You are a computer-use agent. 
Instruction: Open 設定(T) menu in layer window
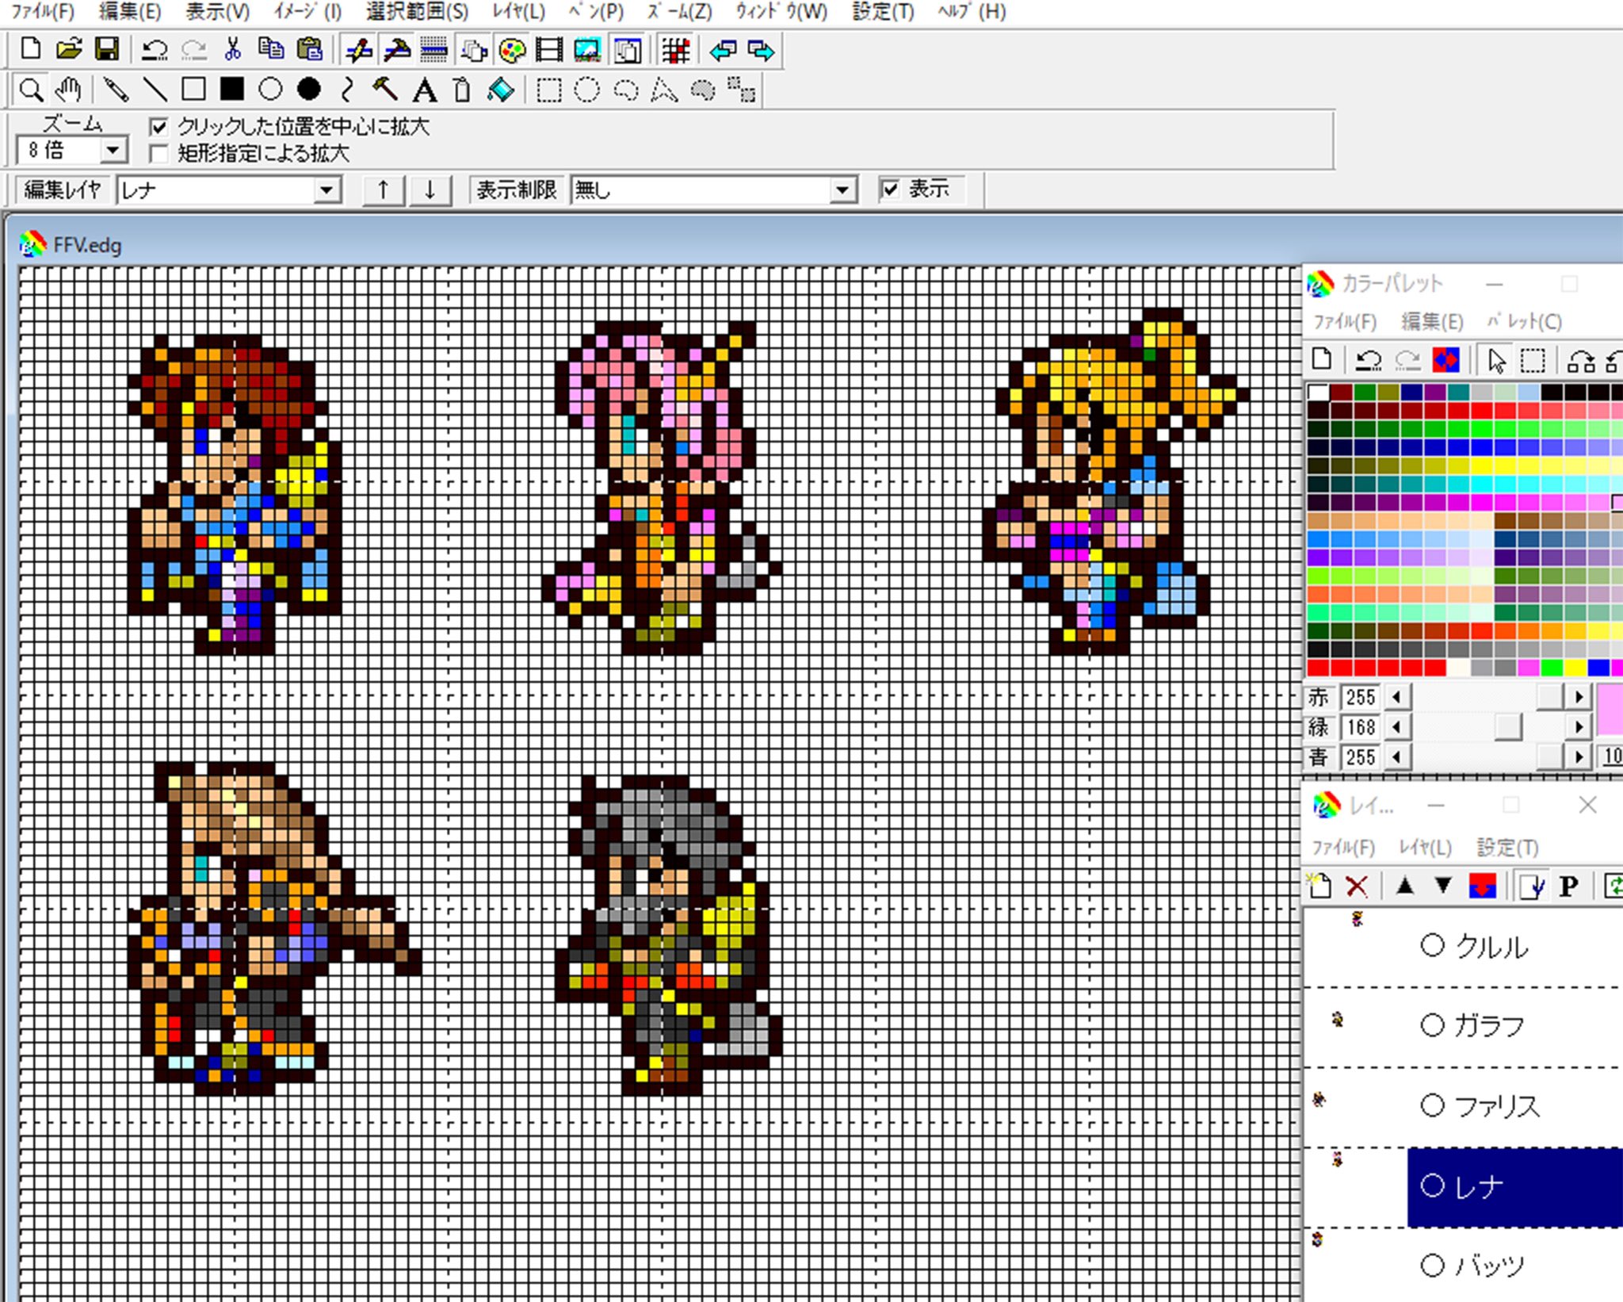pos(1507,847)
